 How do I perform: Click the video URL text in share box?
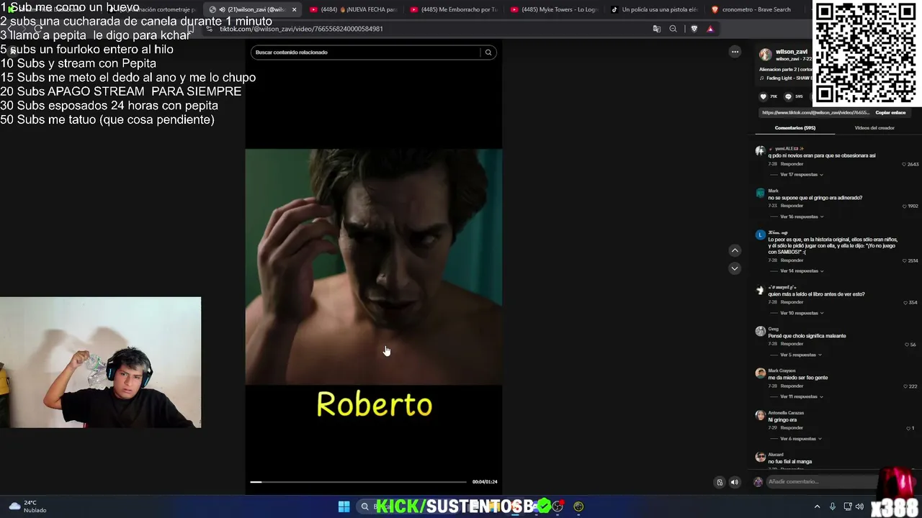click(815, 113)
